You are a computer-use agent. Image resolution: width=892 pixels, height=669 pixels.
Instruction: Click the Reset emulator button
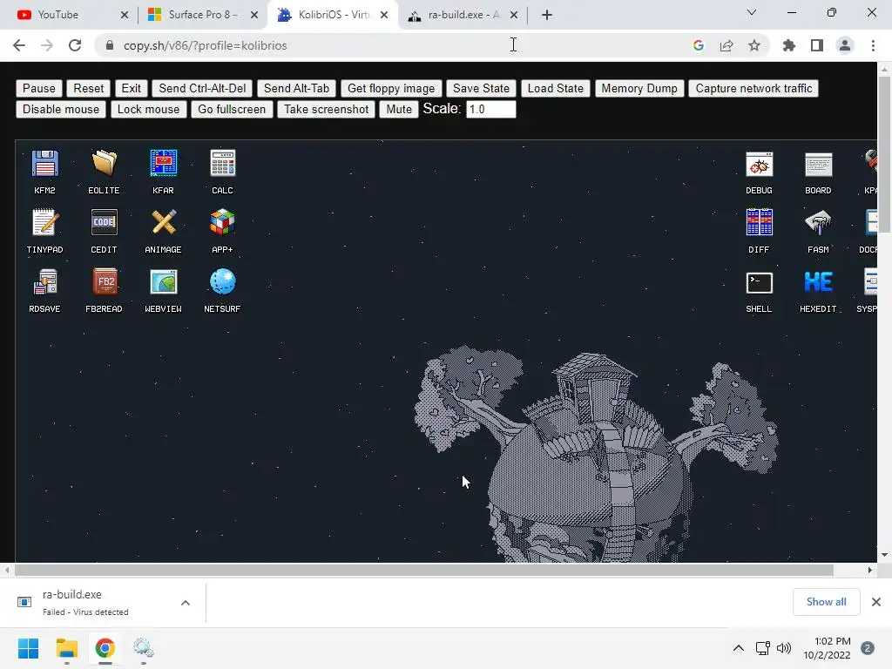pos(88,88)
